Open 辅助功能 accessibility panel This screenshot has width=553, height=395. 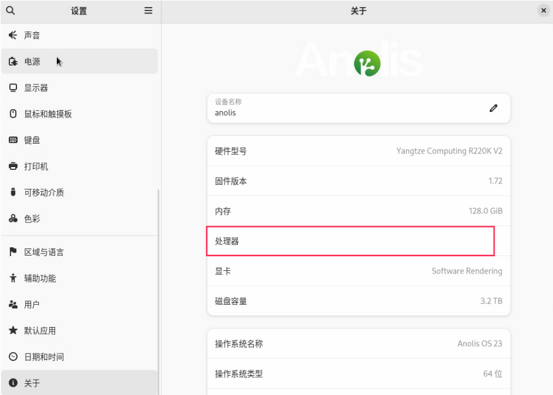pos(39,278)
